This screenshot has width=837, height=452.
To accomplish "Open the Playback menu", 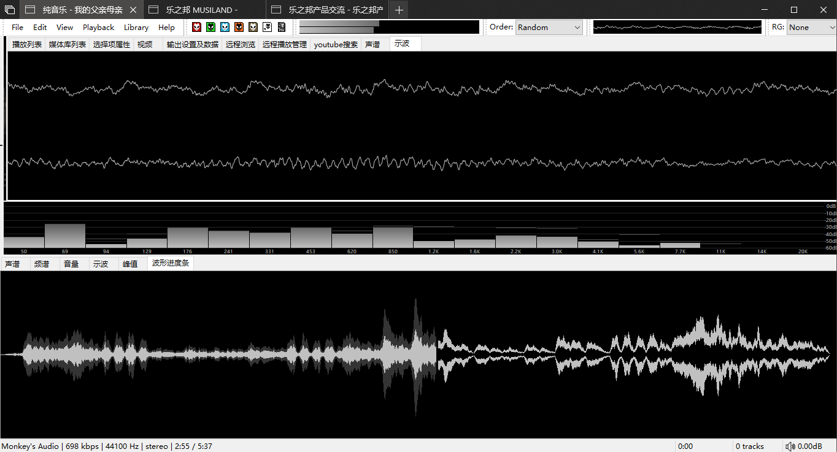I will pos(98,27).
